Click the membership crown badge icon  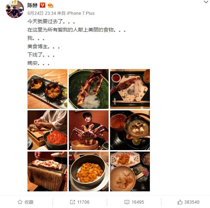[50, 5]
